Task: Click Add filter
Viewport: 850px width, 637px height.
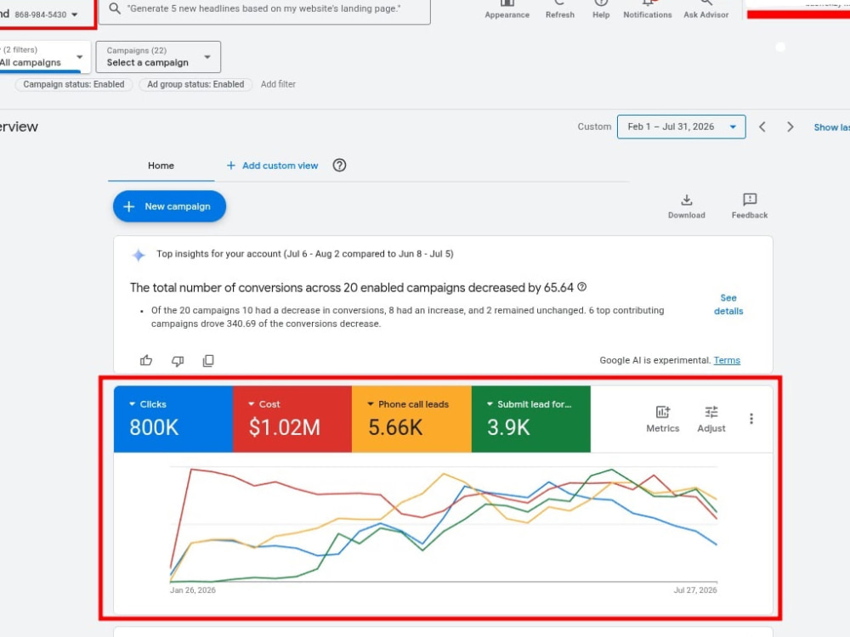Action: pos(278,84)
